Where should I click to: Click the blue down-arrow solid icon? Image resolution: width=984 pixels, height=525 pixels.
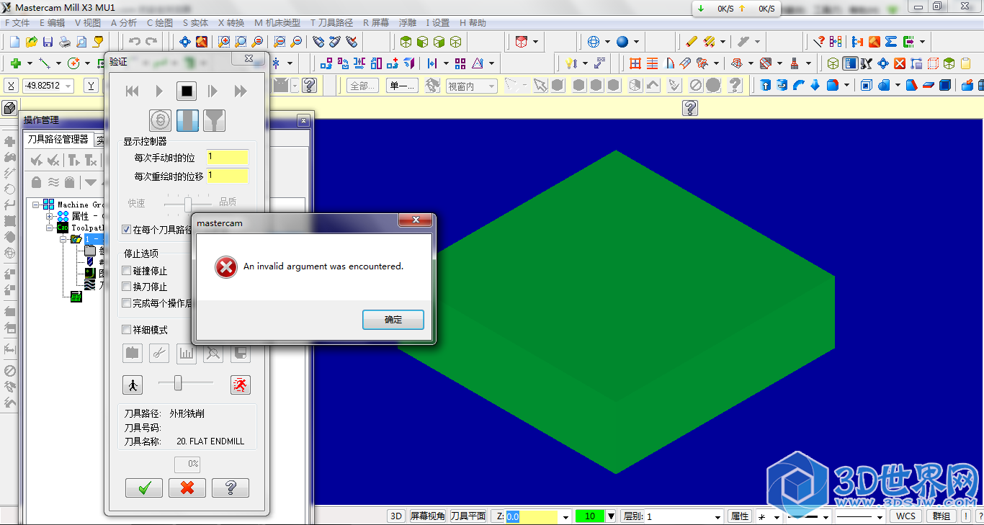(815, 85)
